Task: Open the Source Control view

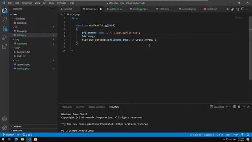Action: pyautogui.click(x=4, y=28)
